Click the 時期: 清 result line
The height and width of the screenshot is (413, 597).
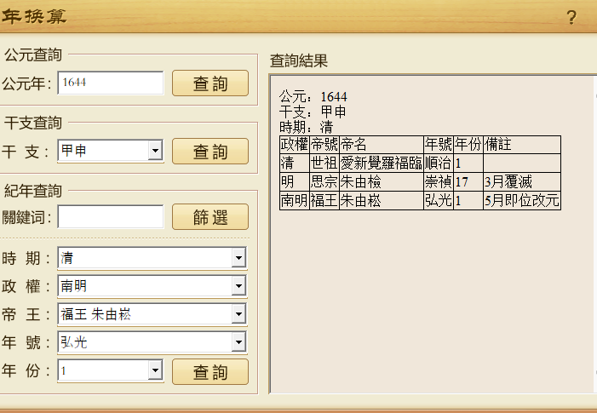click(306, 127)
